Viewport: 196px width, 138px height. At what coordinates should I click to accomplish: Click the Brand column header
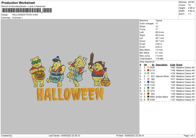point(179,64)
